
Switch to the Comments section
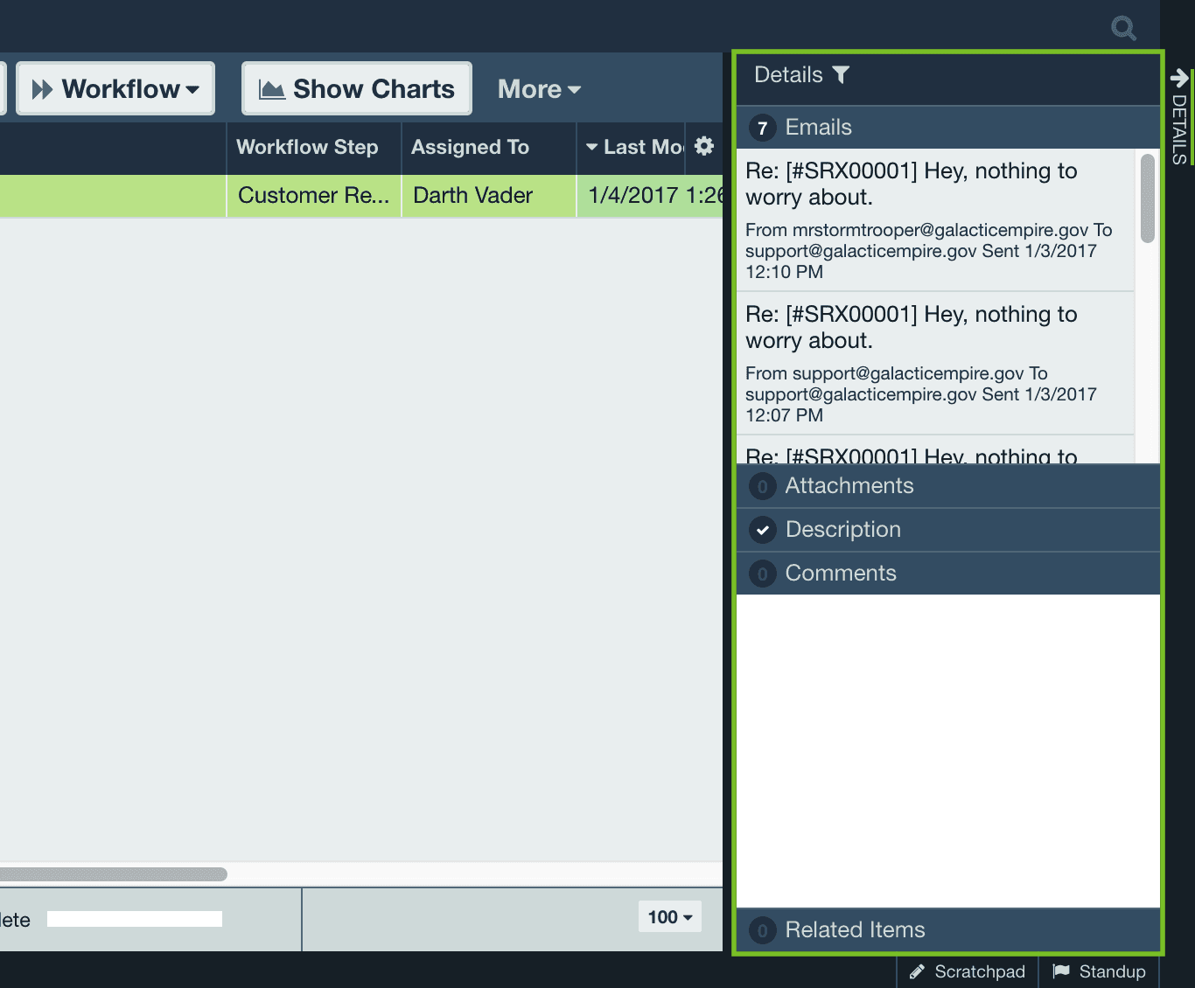(x=841, y=574)
